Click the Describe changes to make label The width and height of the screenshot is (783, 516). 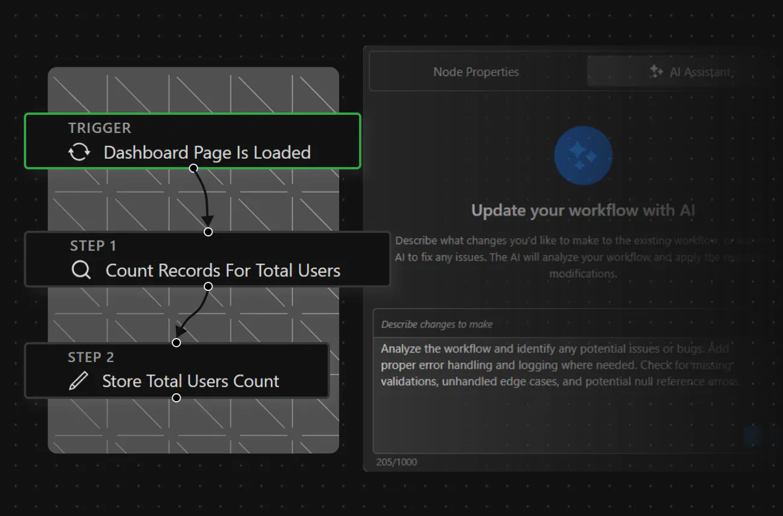(437, 324)
